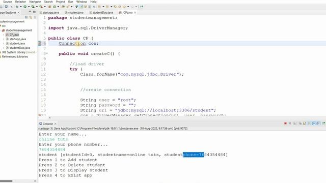The width and height of the screenshot is (326, 183).
Task: Click the next annotation toolbar icon
Action: coord(99,7)
